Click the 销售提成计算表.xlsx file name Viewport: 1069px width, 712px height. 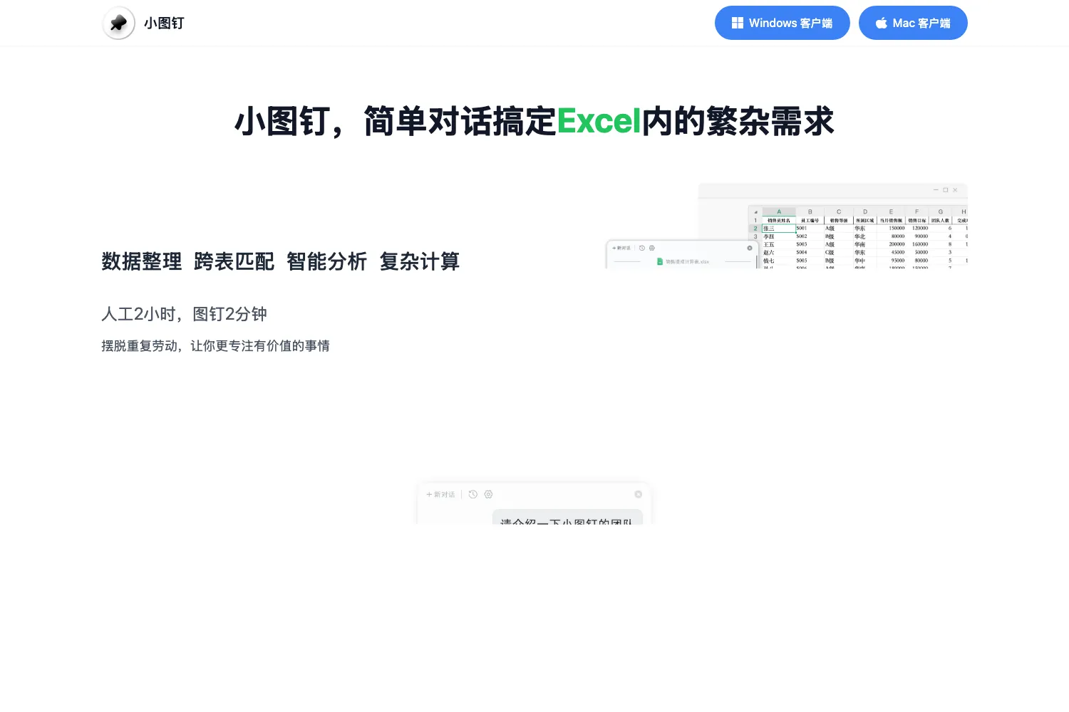coord(687,262)
